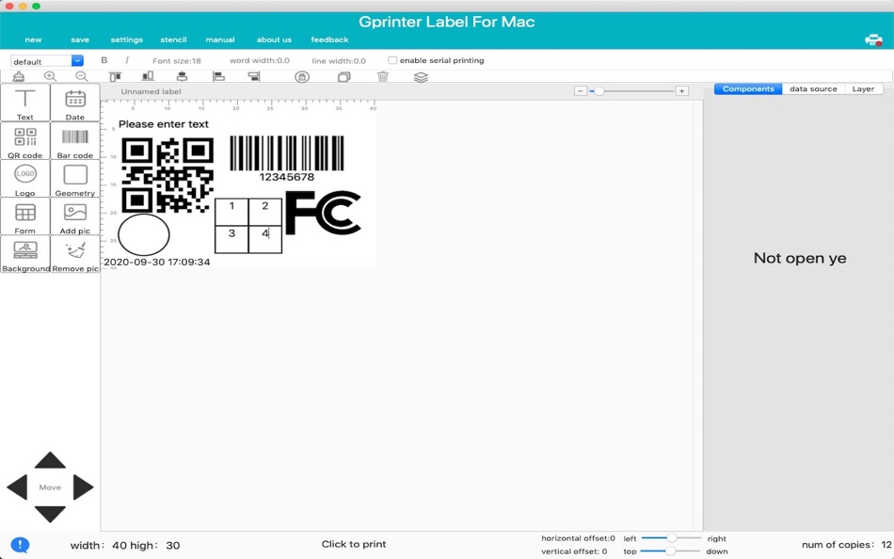894x559 pixels.
Task: Add a Date component
Action: pyautogui.click(x=74, y=103)
